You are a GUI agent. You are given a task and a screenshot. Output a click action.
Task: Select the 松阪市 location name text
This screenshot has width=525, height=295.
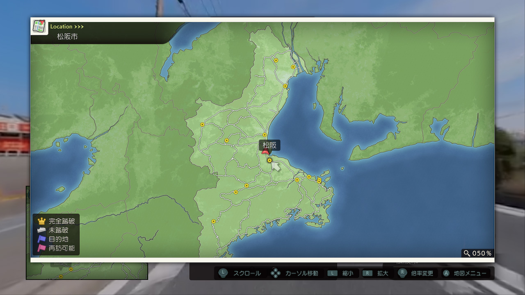pyautogui.click(x=67, y=36)
